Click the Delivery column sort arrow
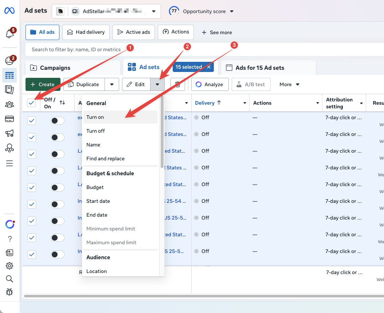The image size is (384, 313). pos(219,103)
